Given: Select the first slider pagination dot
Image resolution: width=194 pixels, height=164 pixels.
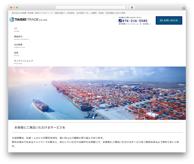Looking at the screenshot, I should 94,117.
